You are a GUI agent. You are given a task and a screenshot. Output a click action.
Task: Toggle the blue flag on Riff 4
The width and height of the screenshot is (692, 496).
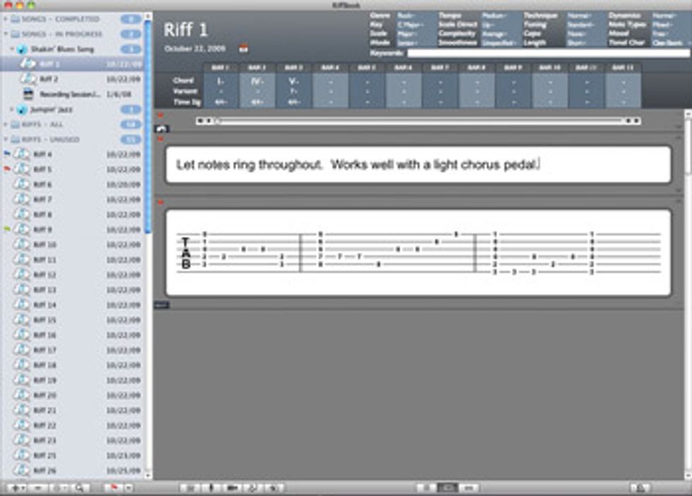8,152
